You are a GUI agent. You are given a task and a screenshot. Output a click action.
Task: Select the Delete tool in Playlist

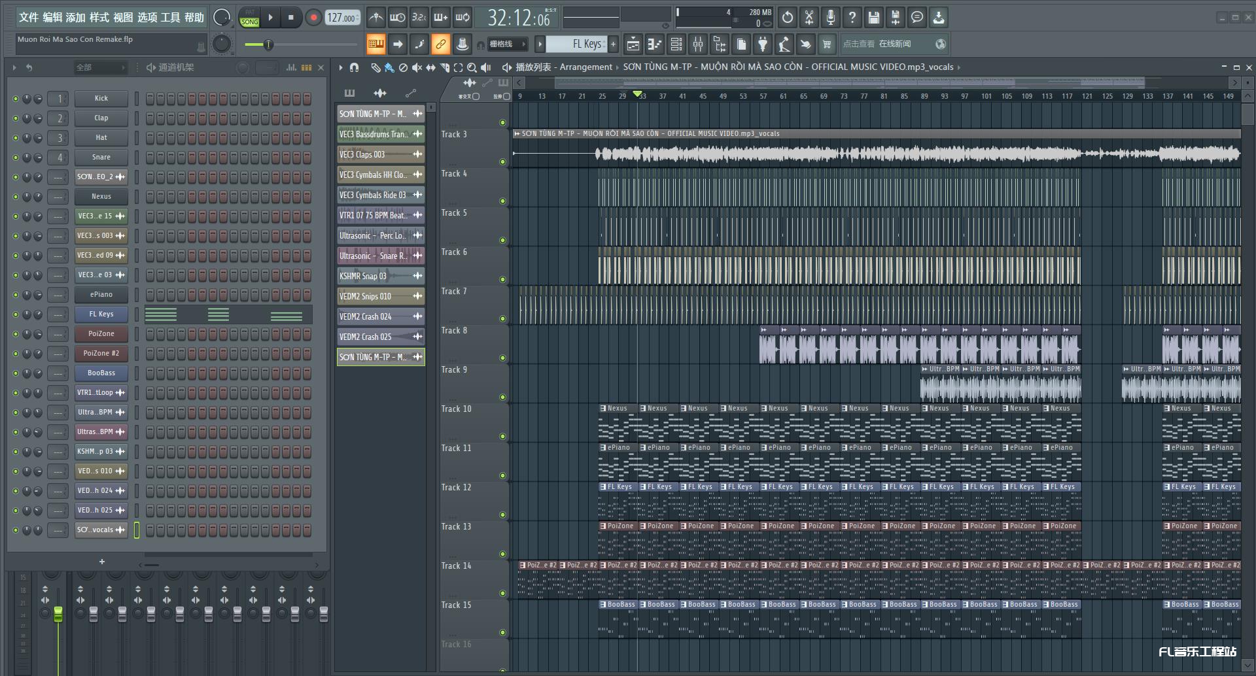pos(403,67)
